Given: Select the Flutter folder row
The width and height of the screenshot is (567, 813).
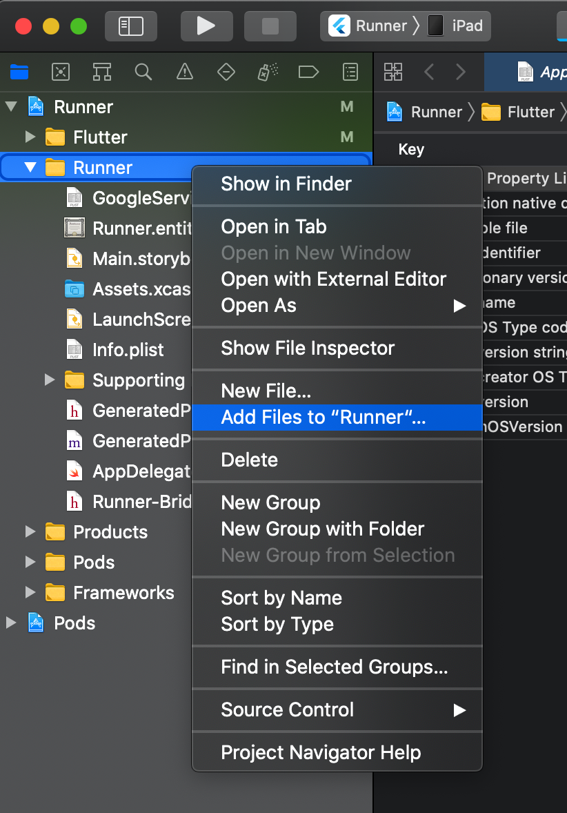Looking at the screenshot, I should [x=186, y=137].
